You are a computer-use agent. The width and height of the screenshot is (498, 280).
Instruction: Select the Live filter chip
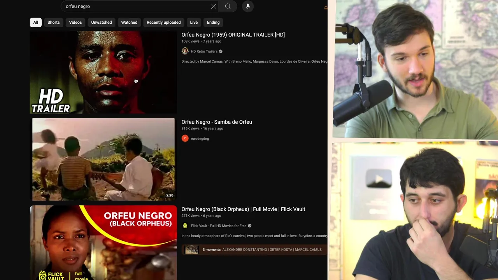click(194, 23)
